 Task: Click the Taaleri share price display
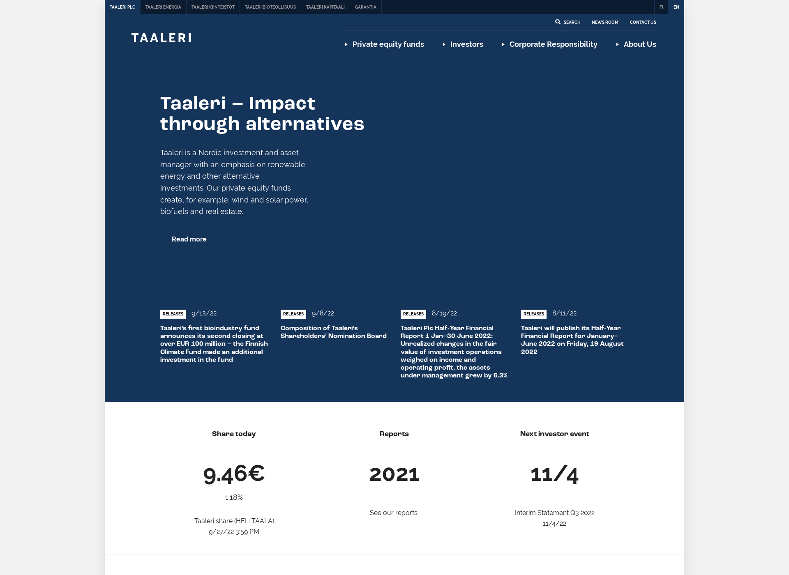(x=233, y=474)
